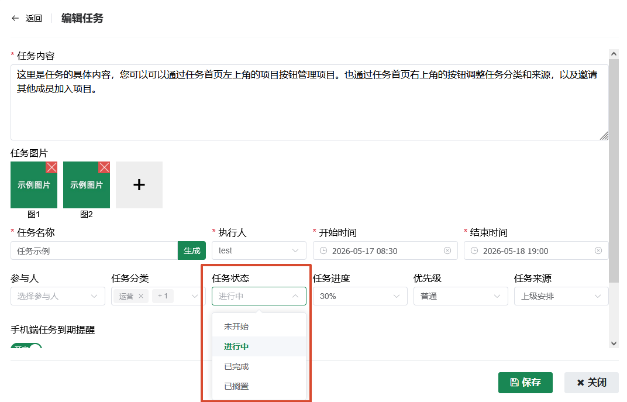Image resolution: width=627 pixels, height=402 pixels.
Task: Open the 优先级 普通 dropdown
Action: pyautogui.click(x=461, y=296)
